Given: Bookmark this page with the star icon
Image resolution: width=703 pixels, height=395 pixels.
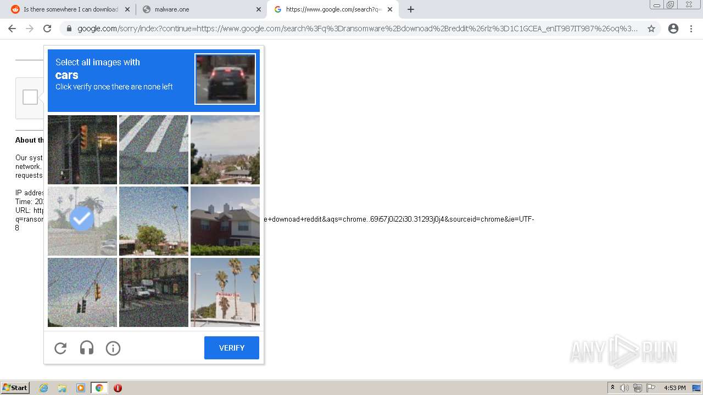Looking at the screenshot, I should click(x=651, y=29).
